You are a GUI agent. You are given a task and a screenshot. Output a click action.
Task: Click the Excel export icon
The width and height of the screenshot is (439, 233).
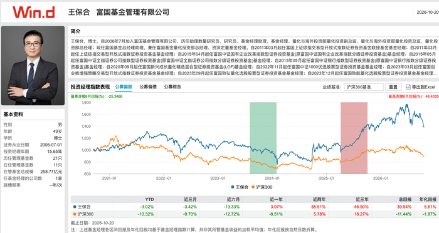click(x=408, y=87)
